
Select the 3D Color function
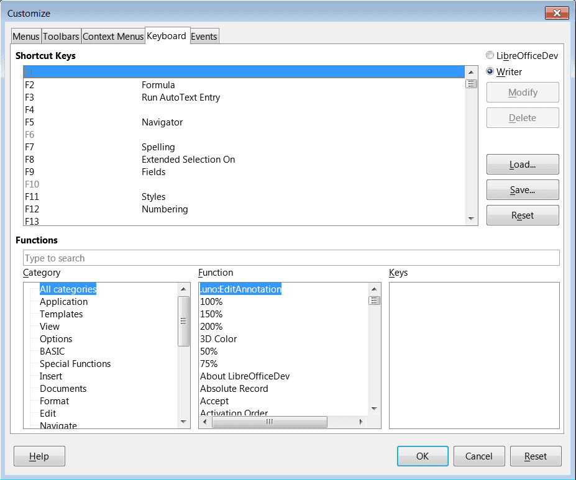click(219, 338)
